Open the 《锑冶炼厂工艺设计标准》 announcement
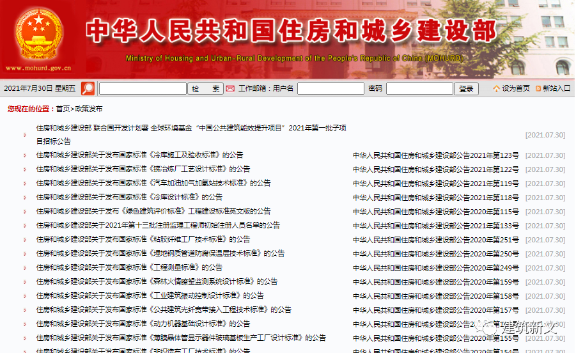This screenshot has width=576, height=353. pyautogui.click(x=143, y=169)
